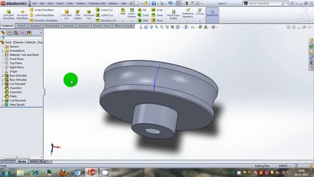314x177 pixels.
Task: Open Firefox from the Windows taskbar
Action: point(63,173)
